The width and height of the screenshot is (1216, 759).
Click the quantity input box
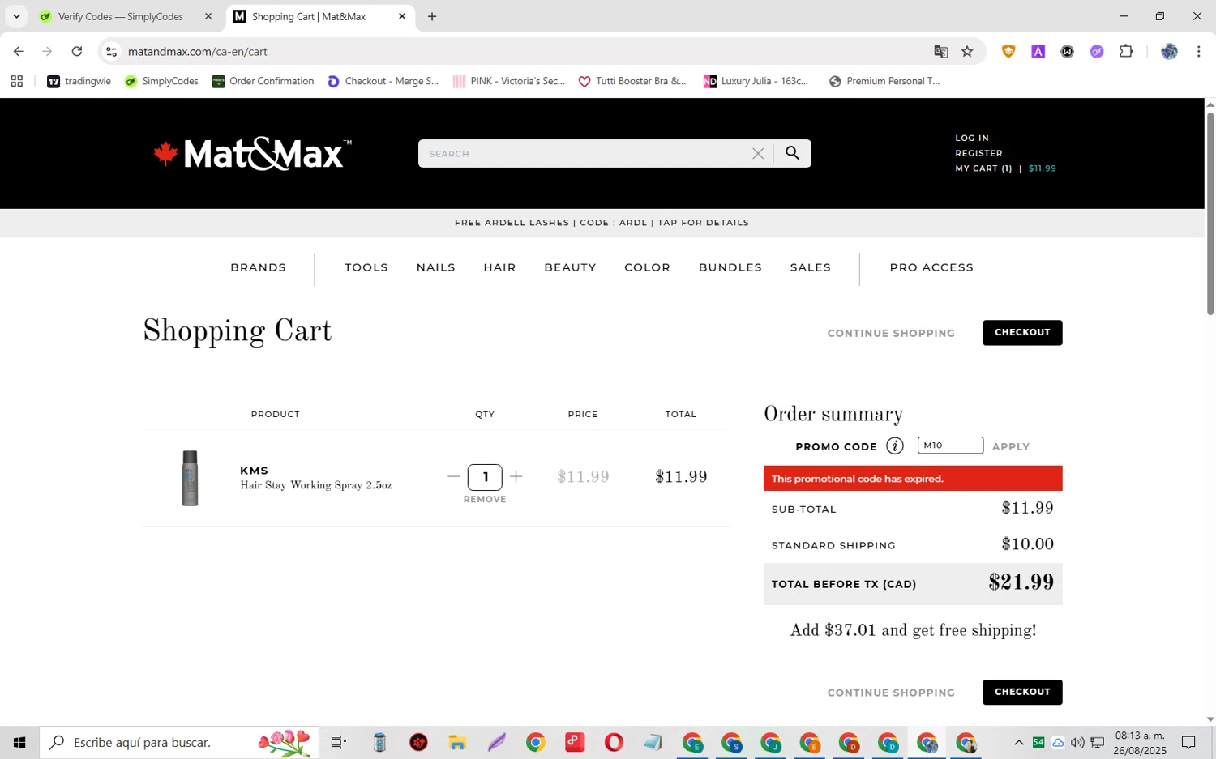485,477
